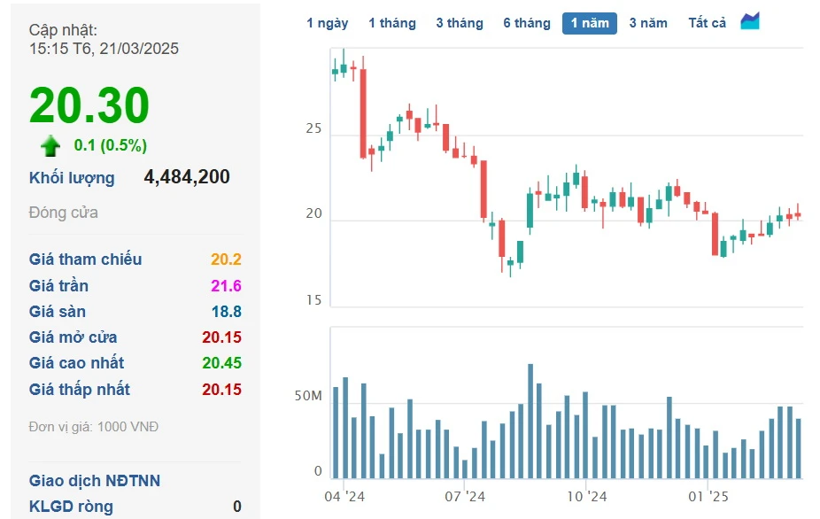Click the Khối lượng label
Viewport: 820px width, 519px height.
pos(72,178)
